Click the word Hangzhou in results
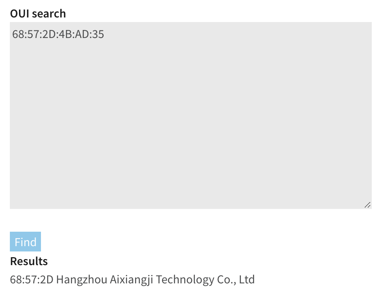390x294 pixels. point(82,280)
